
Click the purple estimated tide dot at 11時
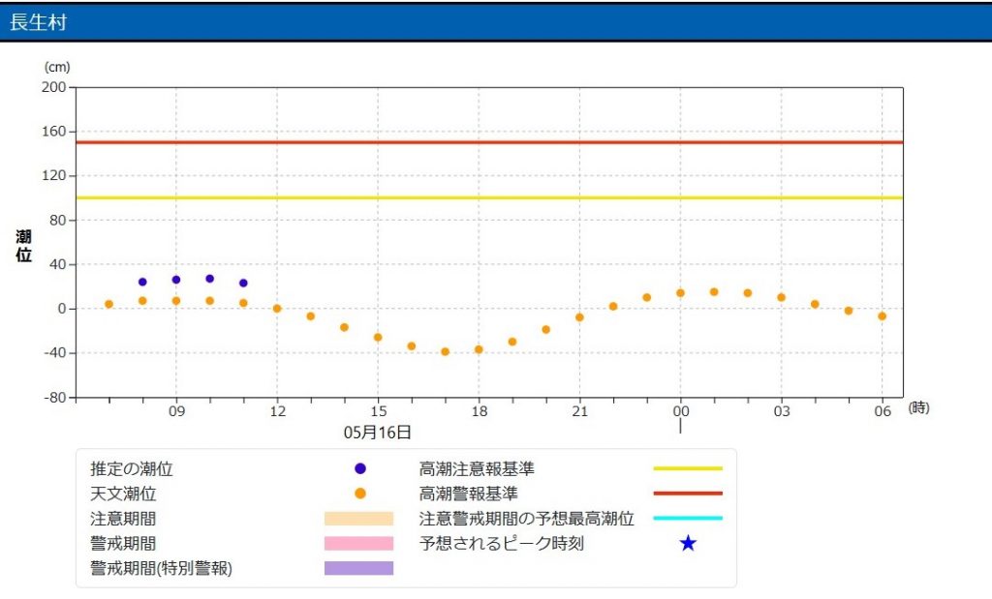coord(243,284)
